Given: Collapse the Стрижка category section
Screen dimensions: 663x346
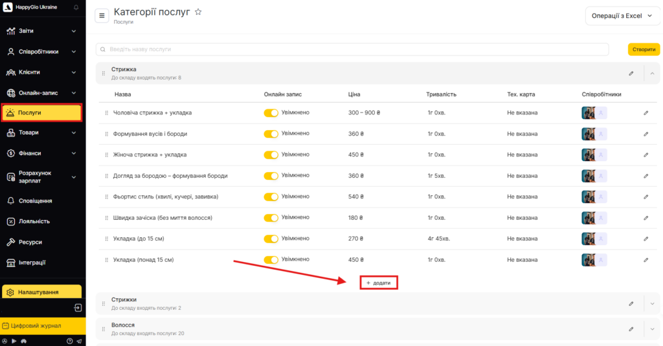Looking at the screenshot, I should pos(652,73).
